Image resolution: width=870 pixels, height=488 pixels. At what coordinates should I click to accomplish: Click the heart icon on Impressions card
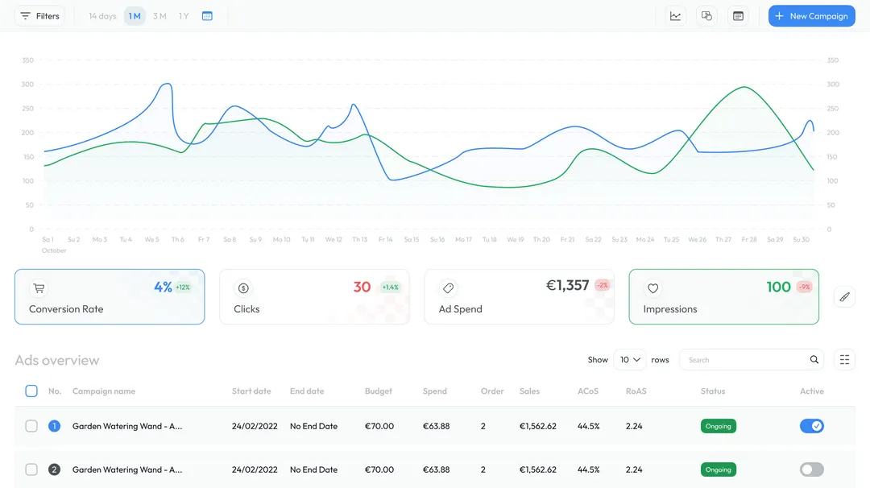[x=652, y=287]
